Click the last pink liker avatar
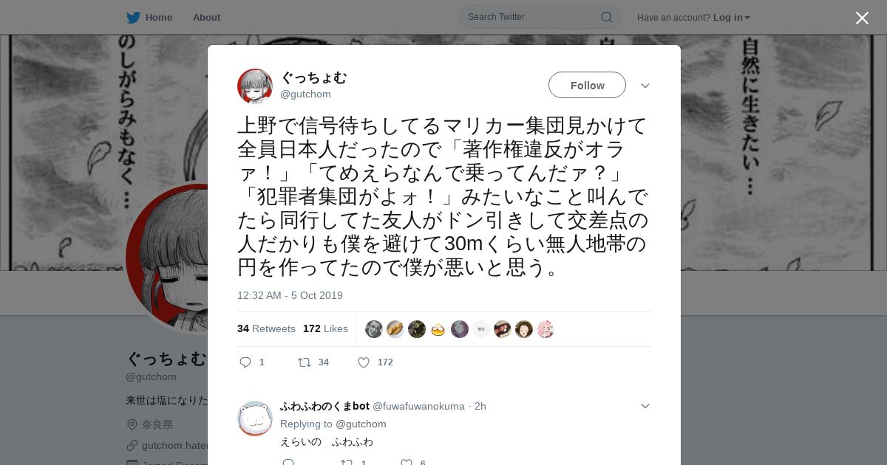 [x=546, y=329]
